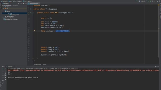Click the java path line in console output

click(x=43, y=68)
